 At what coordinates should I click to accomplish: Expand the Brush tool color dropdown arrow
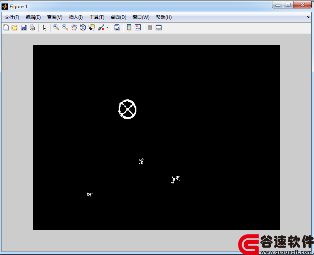107,28
